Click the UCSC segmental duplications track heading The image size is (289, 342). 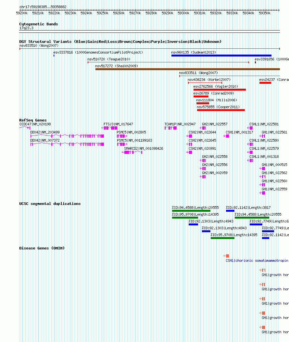(50, 204)
